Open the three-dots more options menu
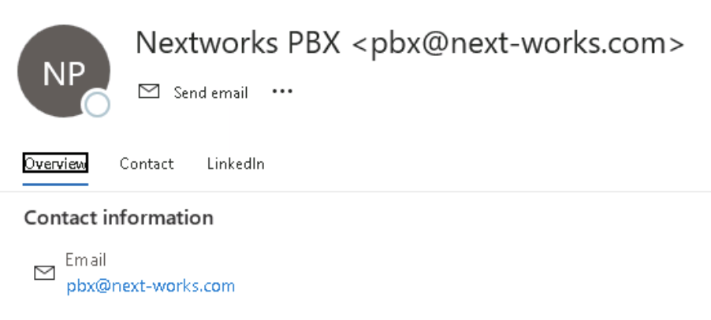Viewport: 711px width, 320px height. 282,91
